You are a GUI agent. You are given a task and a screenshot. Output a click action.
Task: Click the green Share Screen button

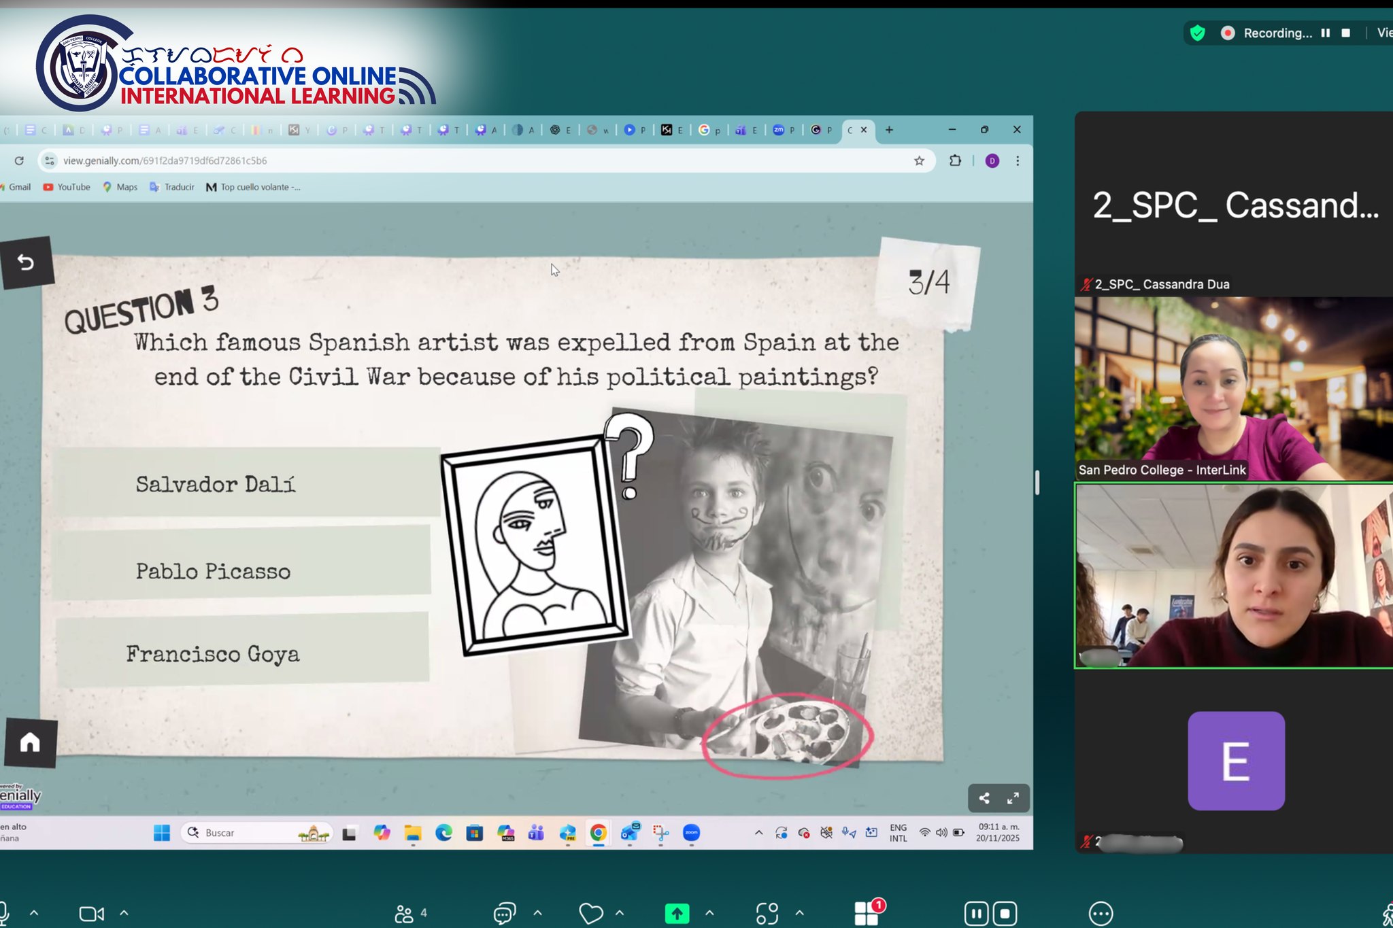[x=677, y=914]
